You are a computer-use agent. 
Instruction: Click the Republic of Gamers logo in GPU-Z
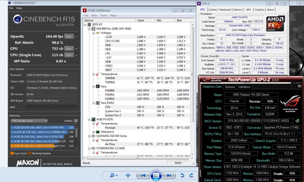(290, 104)
